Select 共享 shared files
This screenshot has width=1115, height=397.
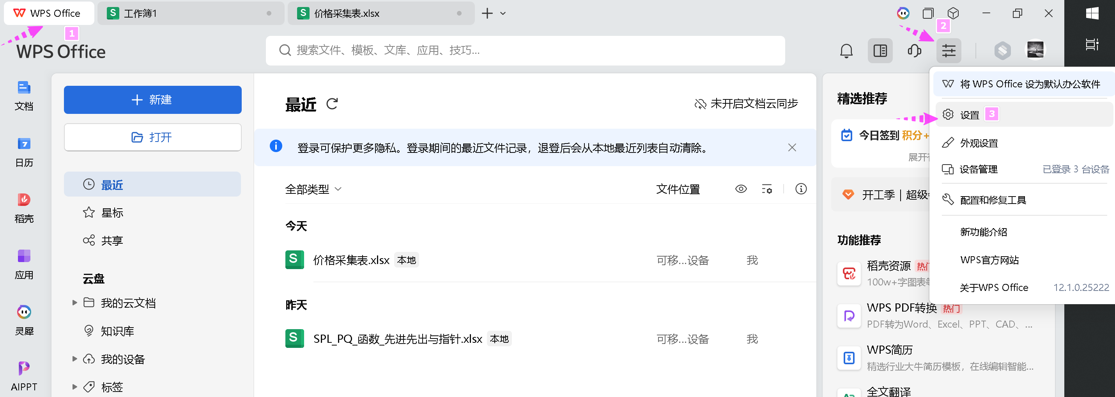[x=152, y=240]
